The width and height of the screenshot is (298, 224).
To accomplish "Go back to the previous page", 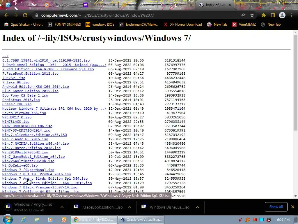I will (x=6, y=15).
